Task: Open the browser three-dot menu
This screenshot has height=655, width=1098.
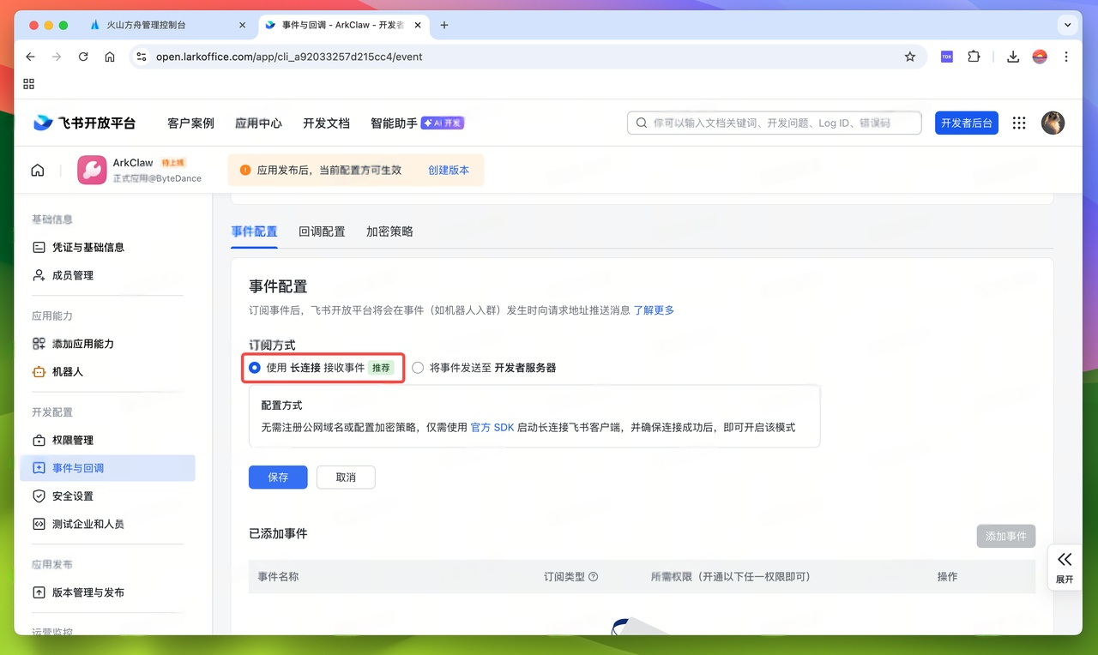Action: (1066, 56)
